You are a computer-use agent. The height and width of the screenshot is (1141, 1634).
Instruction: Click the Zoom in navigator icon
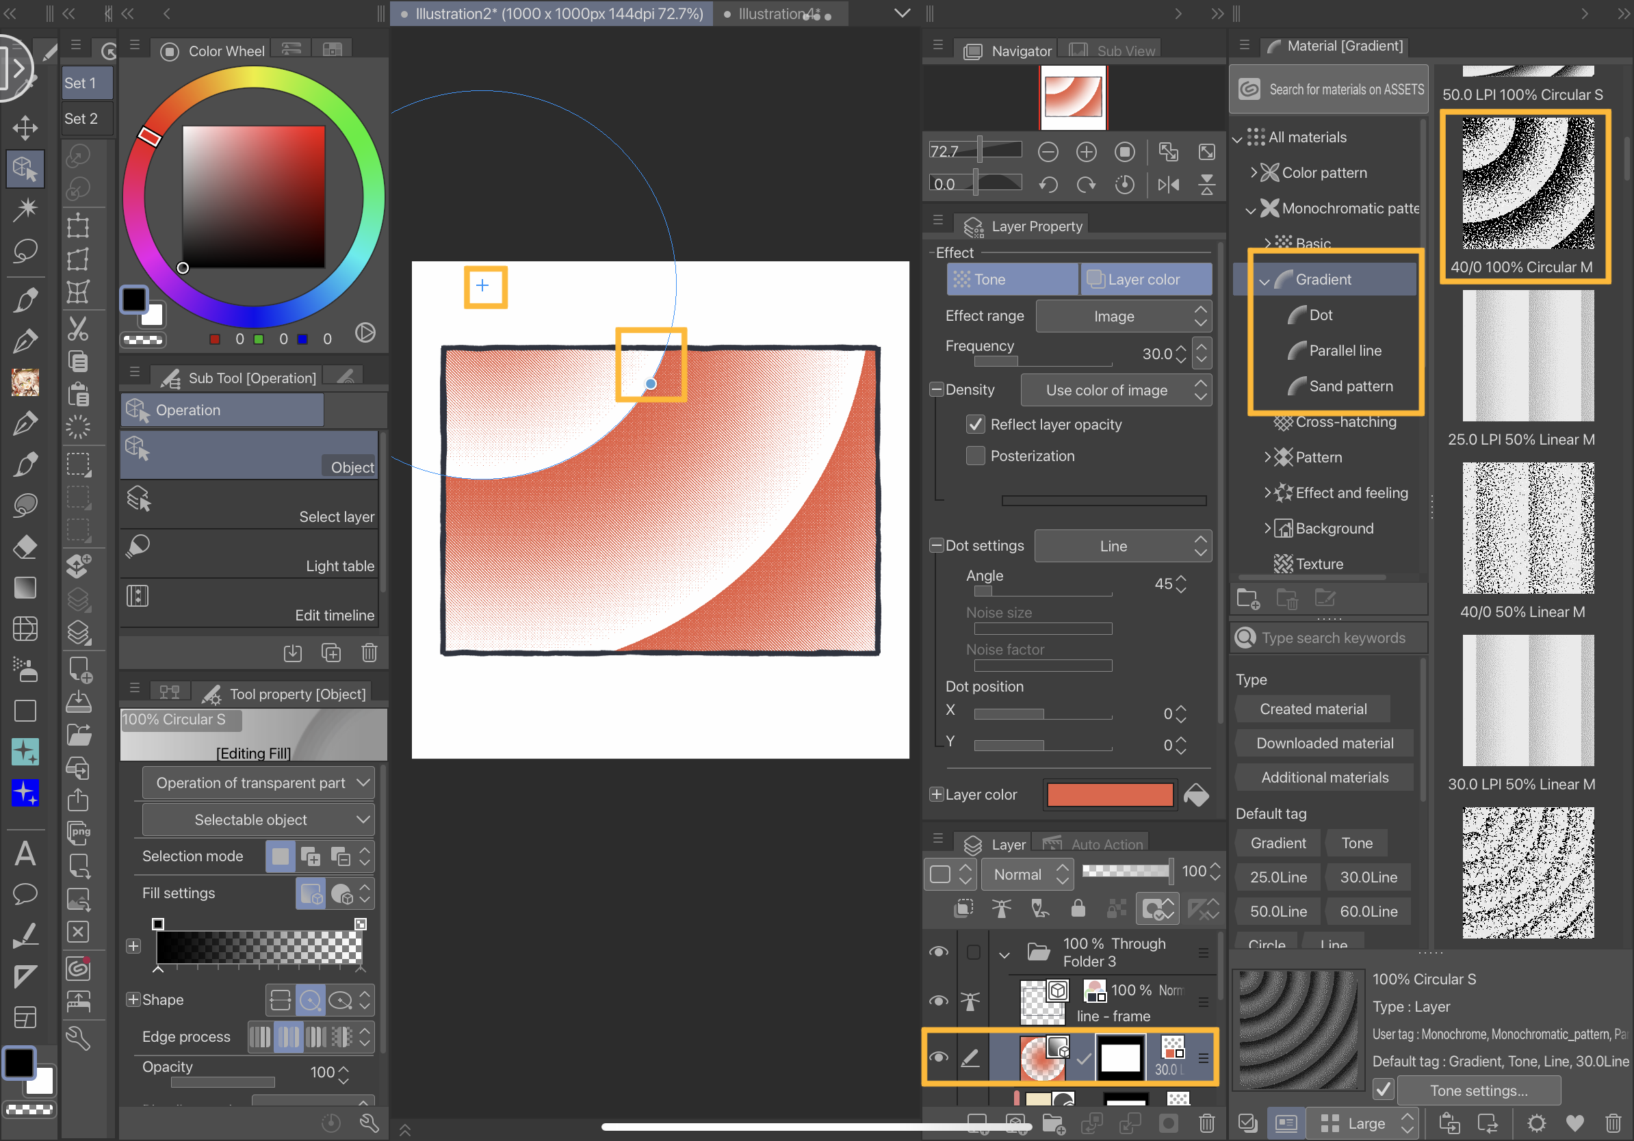[1086, 151]
